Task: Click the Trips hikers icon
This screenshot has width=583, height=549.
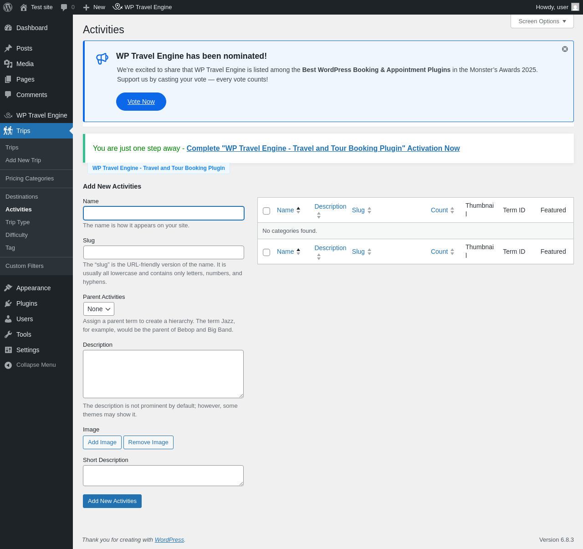Action: [8, 131]
